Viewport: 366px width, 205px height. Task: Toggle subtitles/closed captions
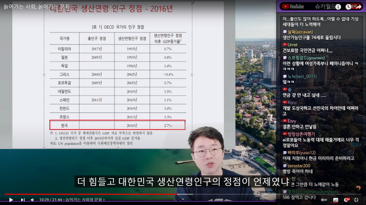tap(336, 200)
